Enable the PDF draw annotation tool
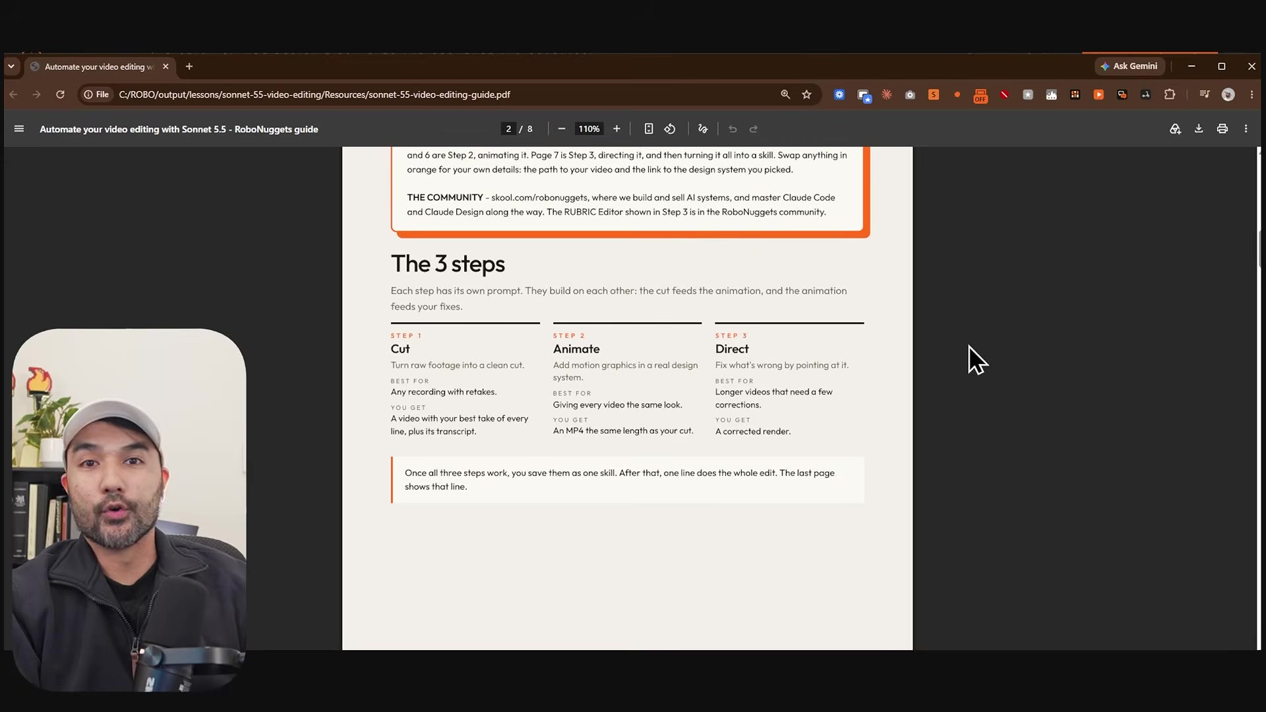This screenshot has width=1266, height=712. pos(703,129)
